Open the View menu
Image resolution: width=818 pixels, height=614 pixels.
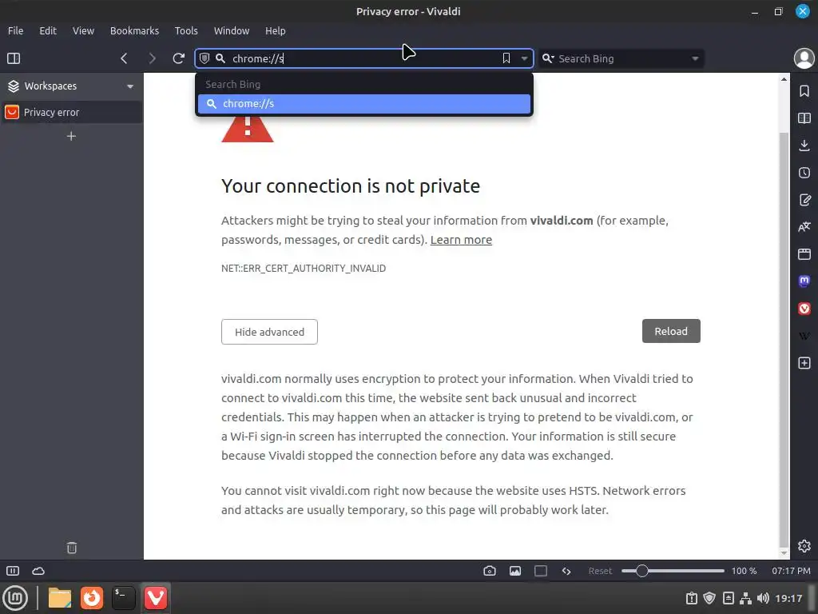tap(83, 31)
